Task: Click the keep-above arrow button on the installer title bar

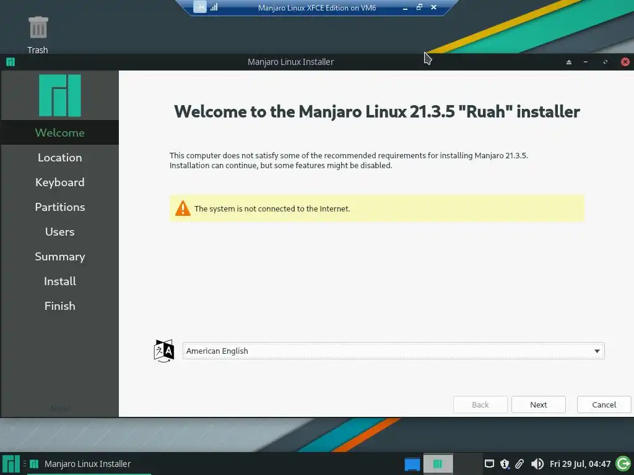Action: (569, 62)
